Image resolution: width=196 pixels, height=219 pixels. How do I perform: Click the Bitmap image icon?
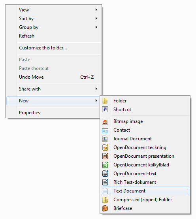tap(105, 121)
